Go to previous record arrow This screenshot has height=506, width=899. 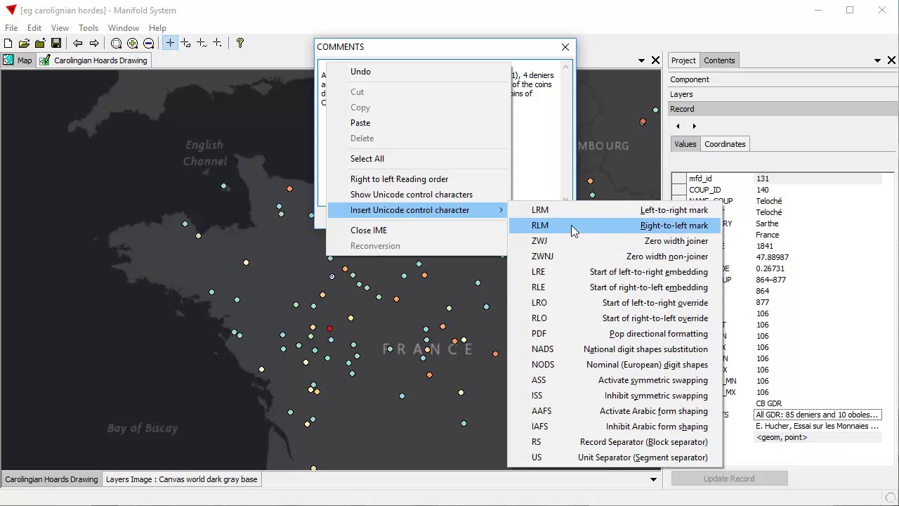(x=678, y=126)
